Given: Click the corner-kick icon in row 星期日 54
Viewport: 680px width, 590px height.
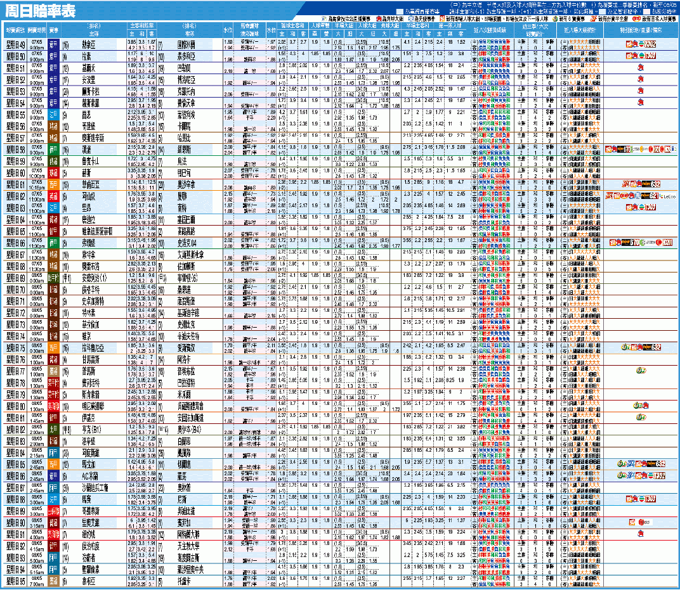Looking at the screenshot, I should point(641,103).
